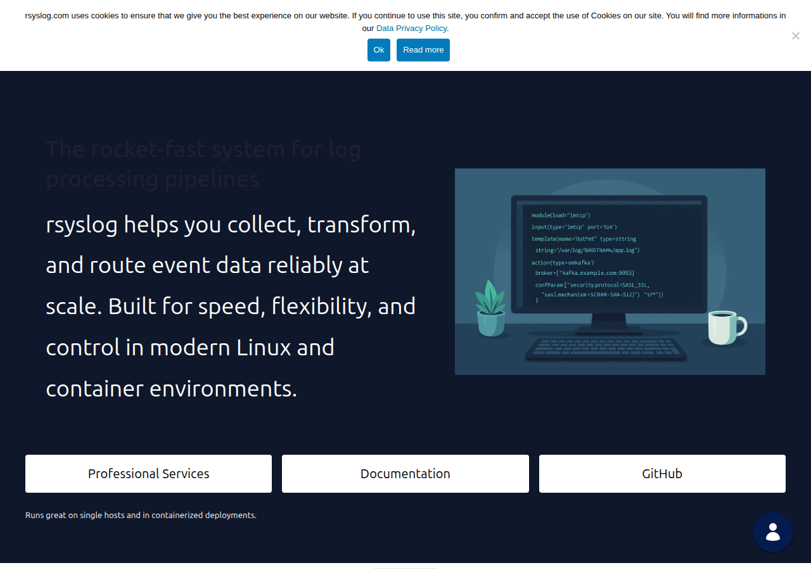Accept cookies with the Ok button
This screenshot has width=811, height=570.
379,50
